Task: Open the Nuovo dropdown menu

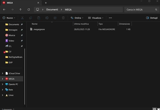Action: click(x=9, y=18)
